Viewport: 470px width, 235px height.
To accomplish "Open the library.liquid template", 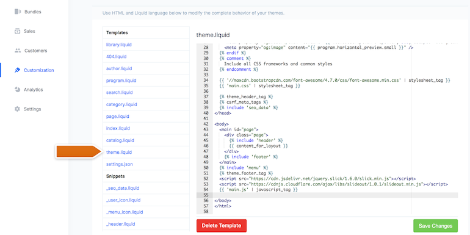I will pos(119,45).
